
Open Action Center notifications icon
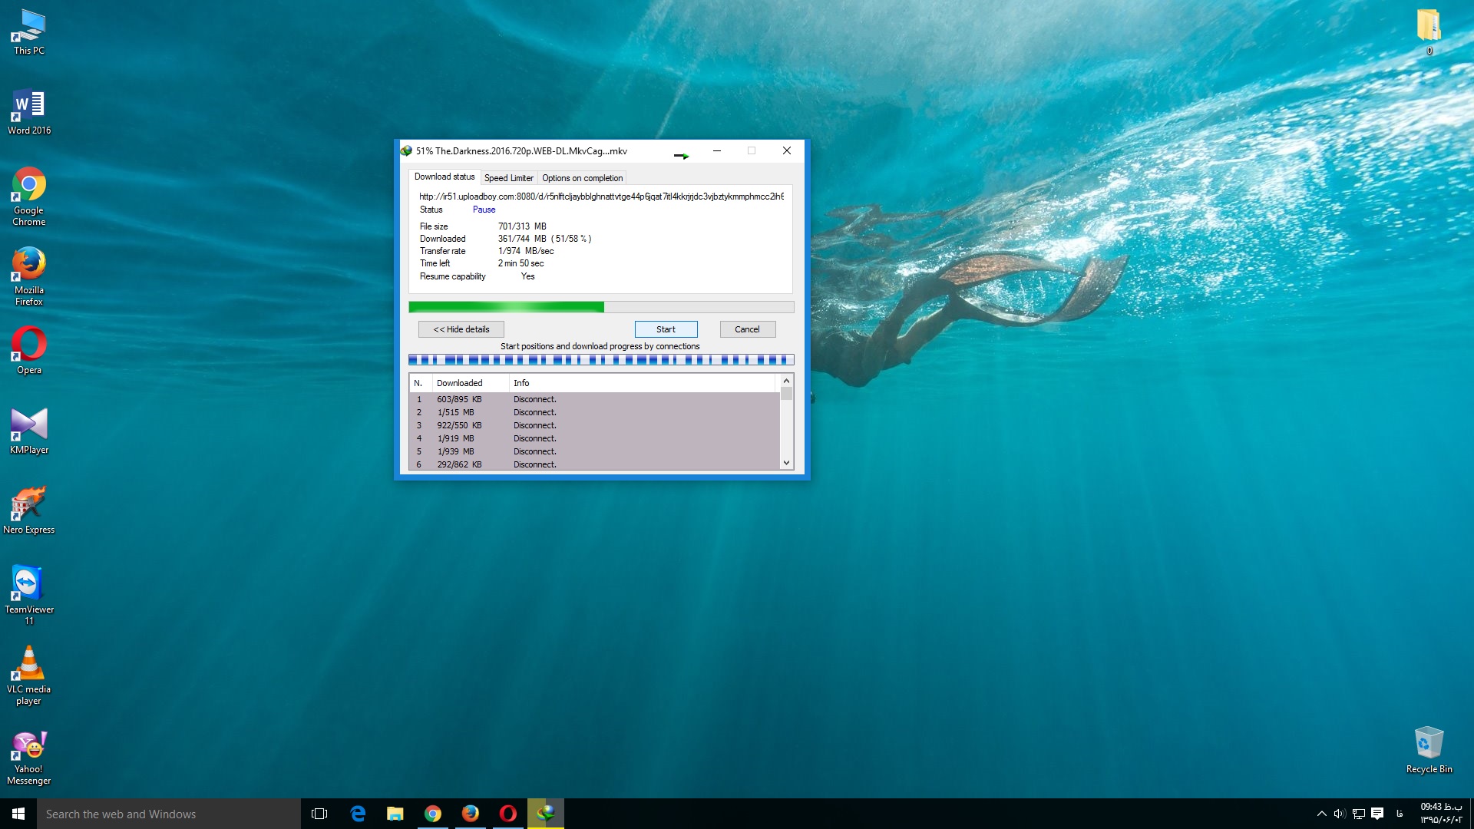(x=1377, y=814)
